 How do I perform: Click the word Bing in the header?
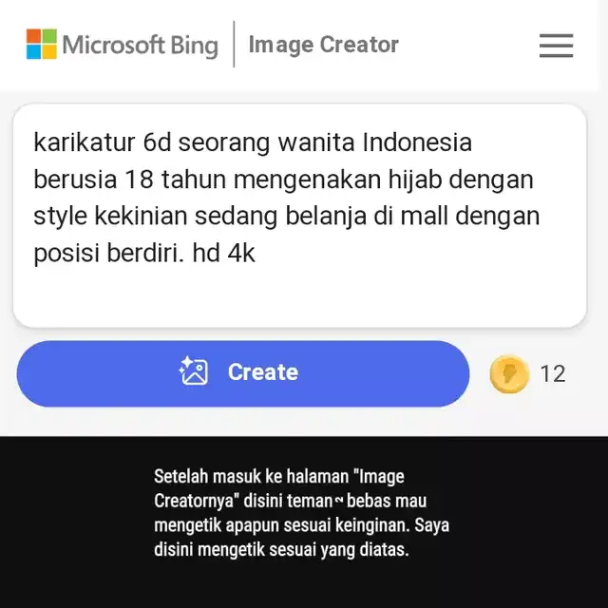coord(194,46)
